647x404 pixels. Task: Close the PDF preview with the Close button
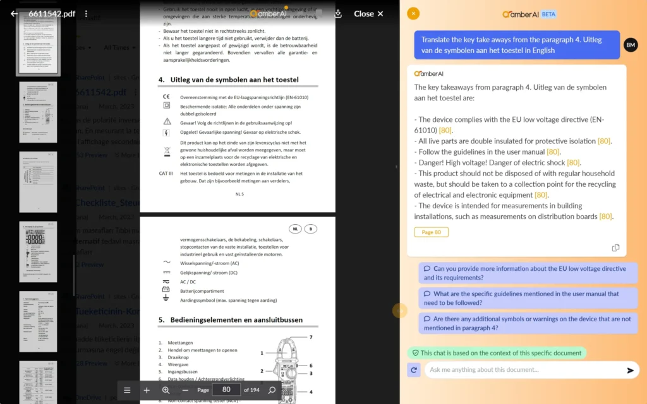368,14
